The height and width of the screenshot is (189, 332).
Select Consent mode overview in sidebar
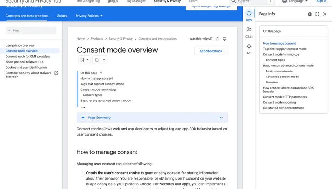[22, 51]
